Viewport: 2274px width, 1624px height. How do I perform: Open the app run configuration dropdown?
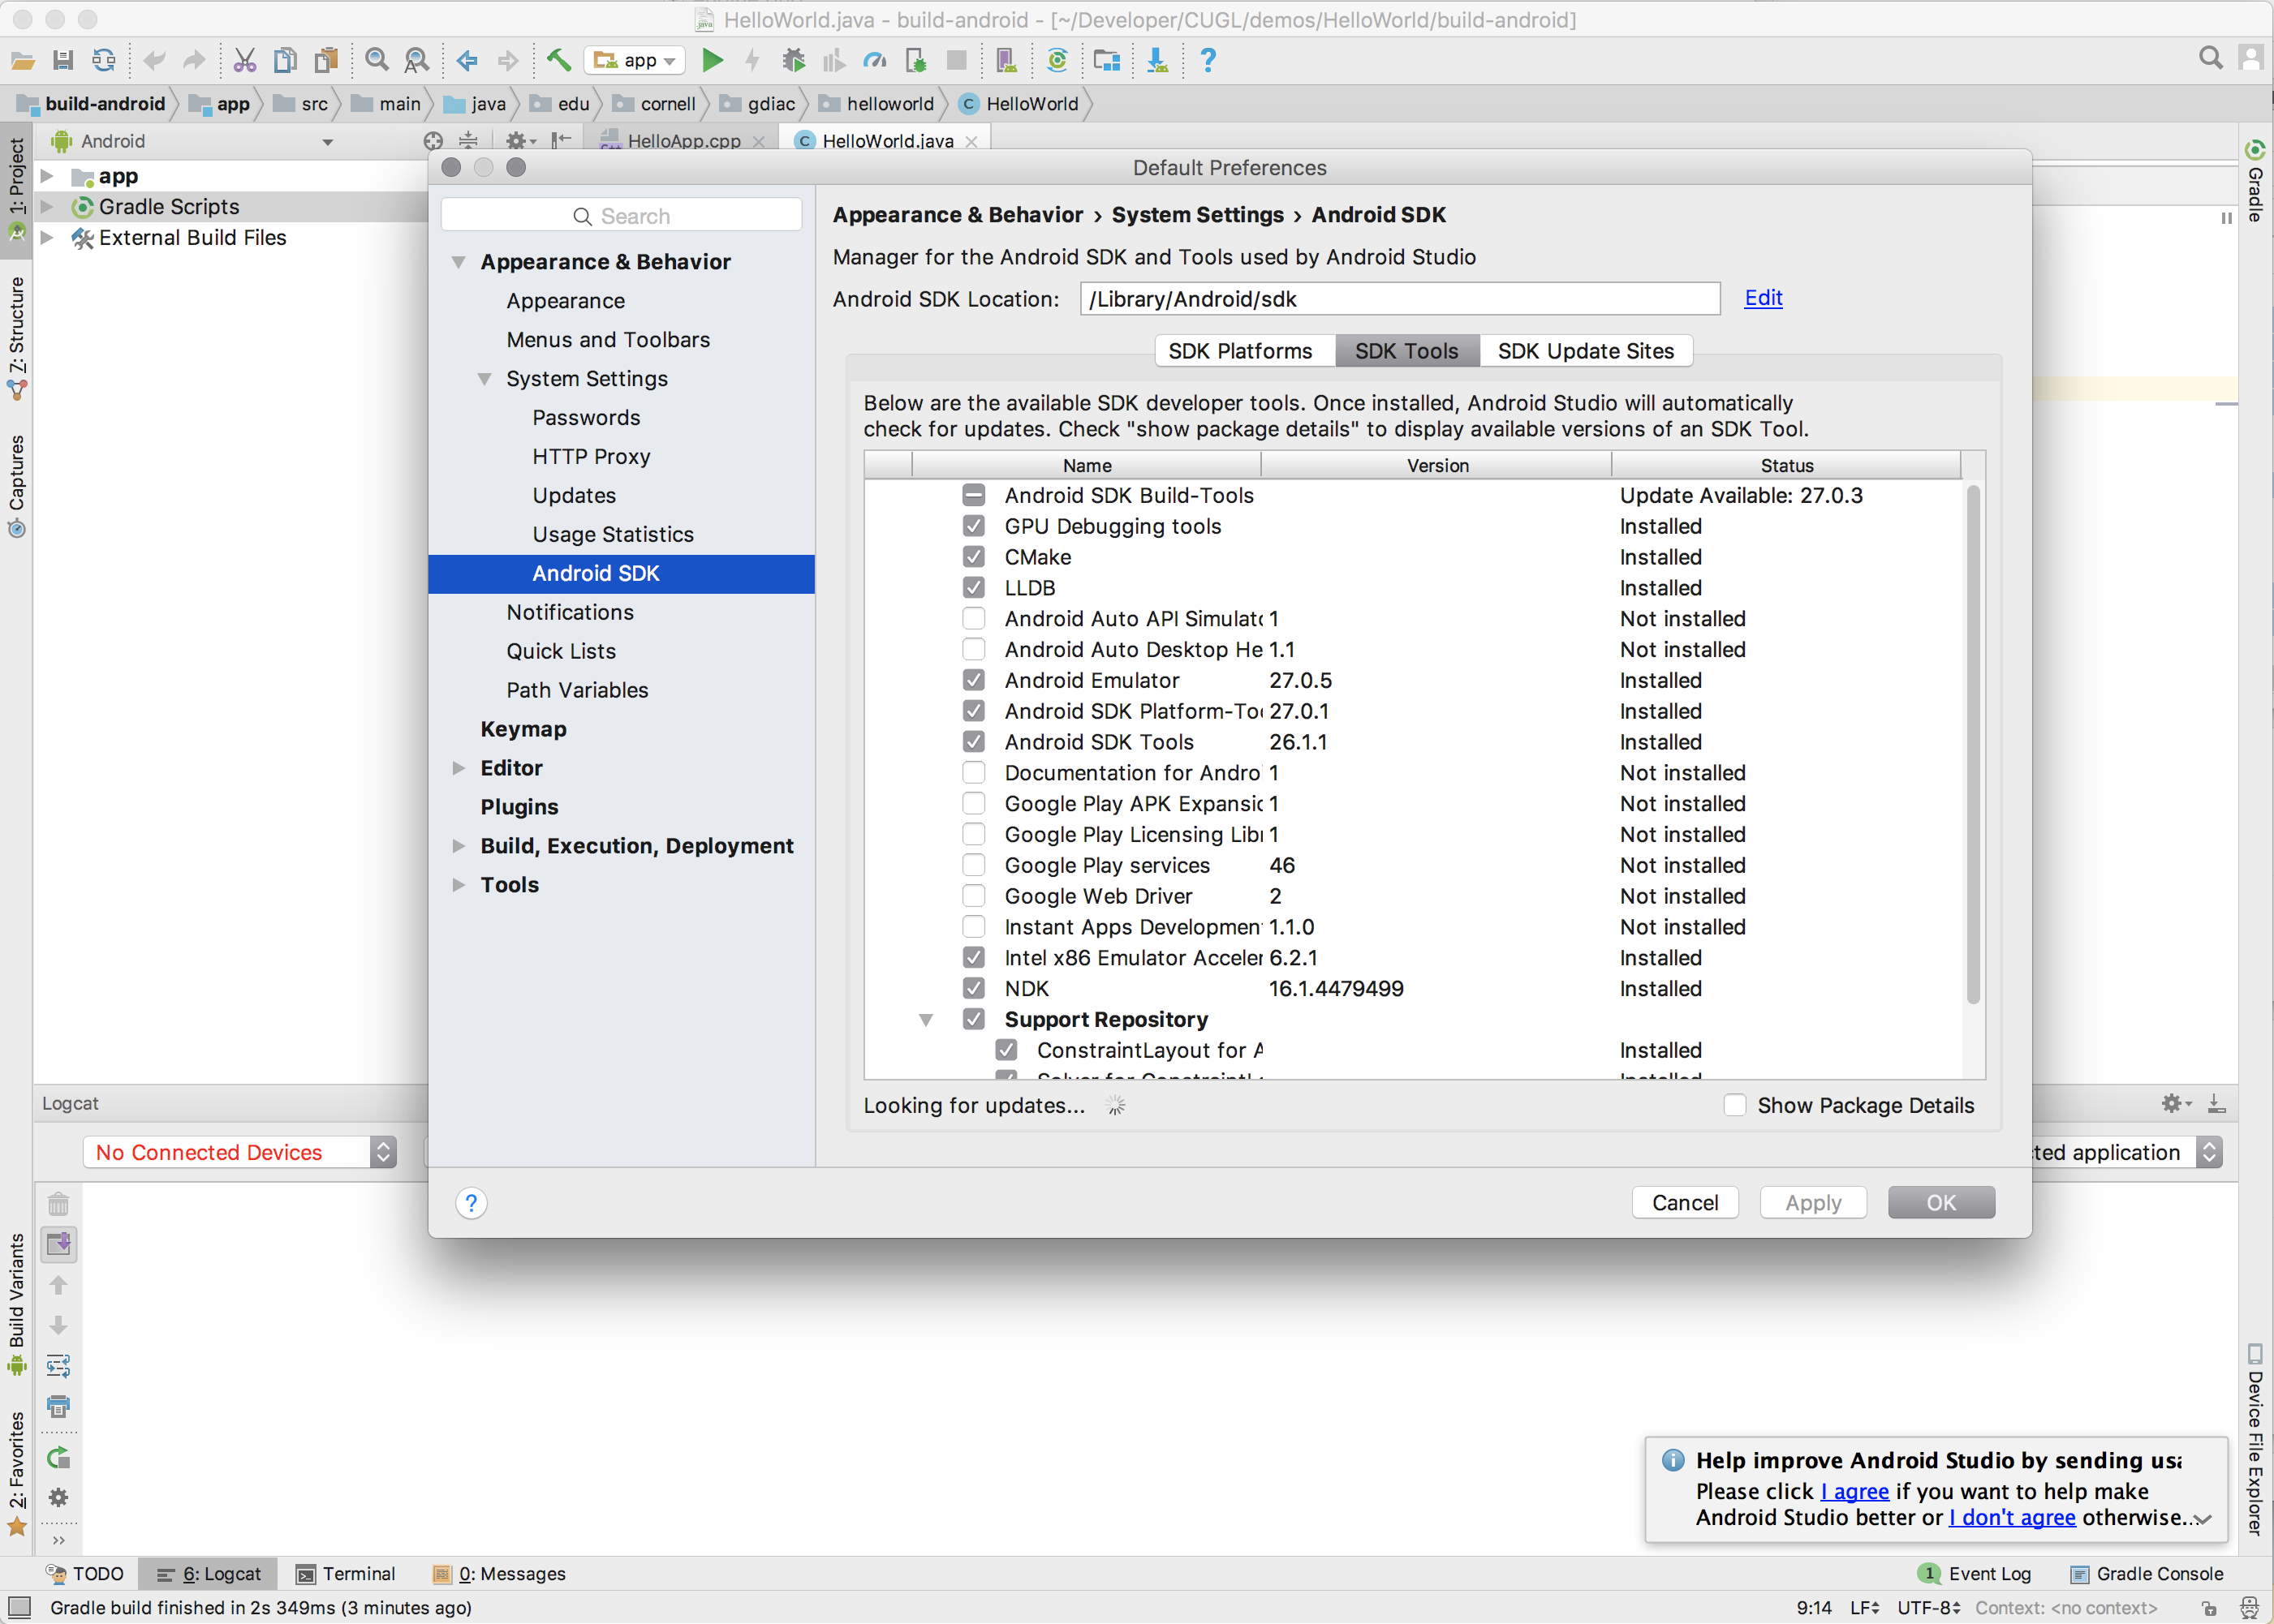coord(636,61)
